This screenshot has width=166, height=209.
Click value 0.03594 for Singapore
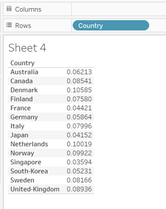[x=79, y=162]
